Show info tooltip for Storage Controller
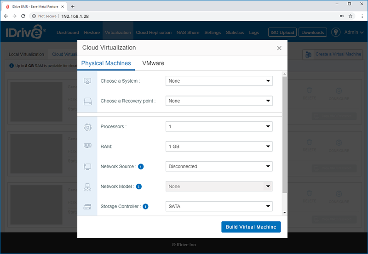This screenshot has height=254, width=368. tap(145, 206)
